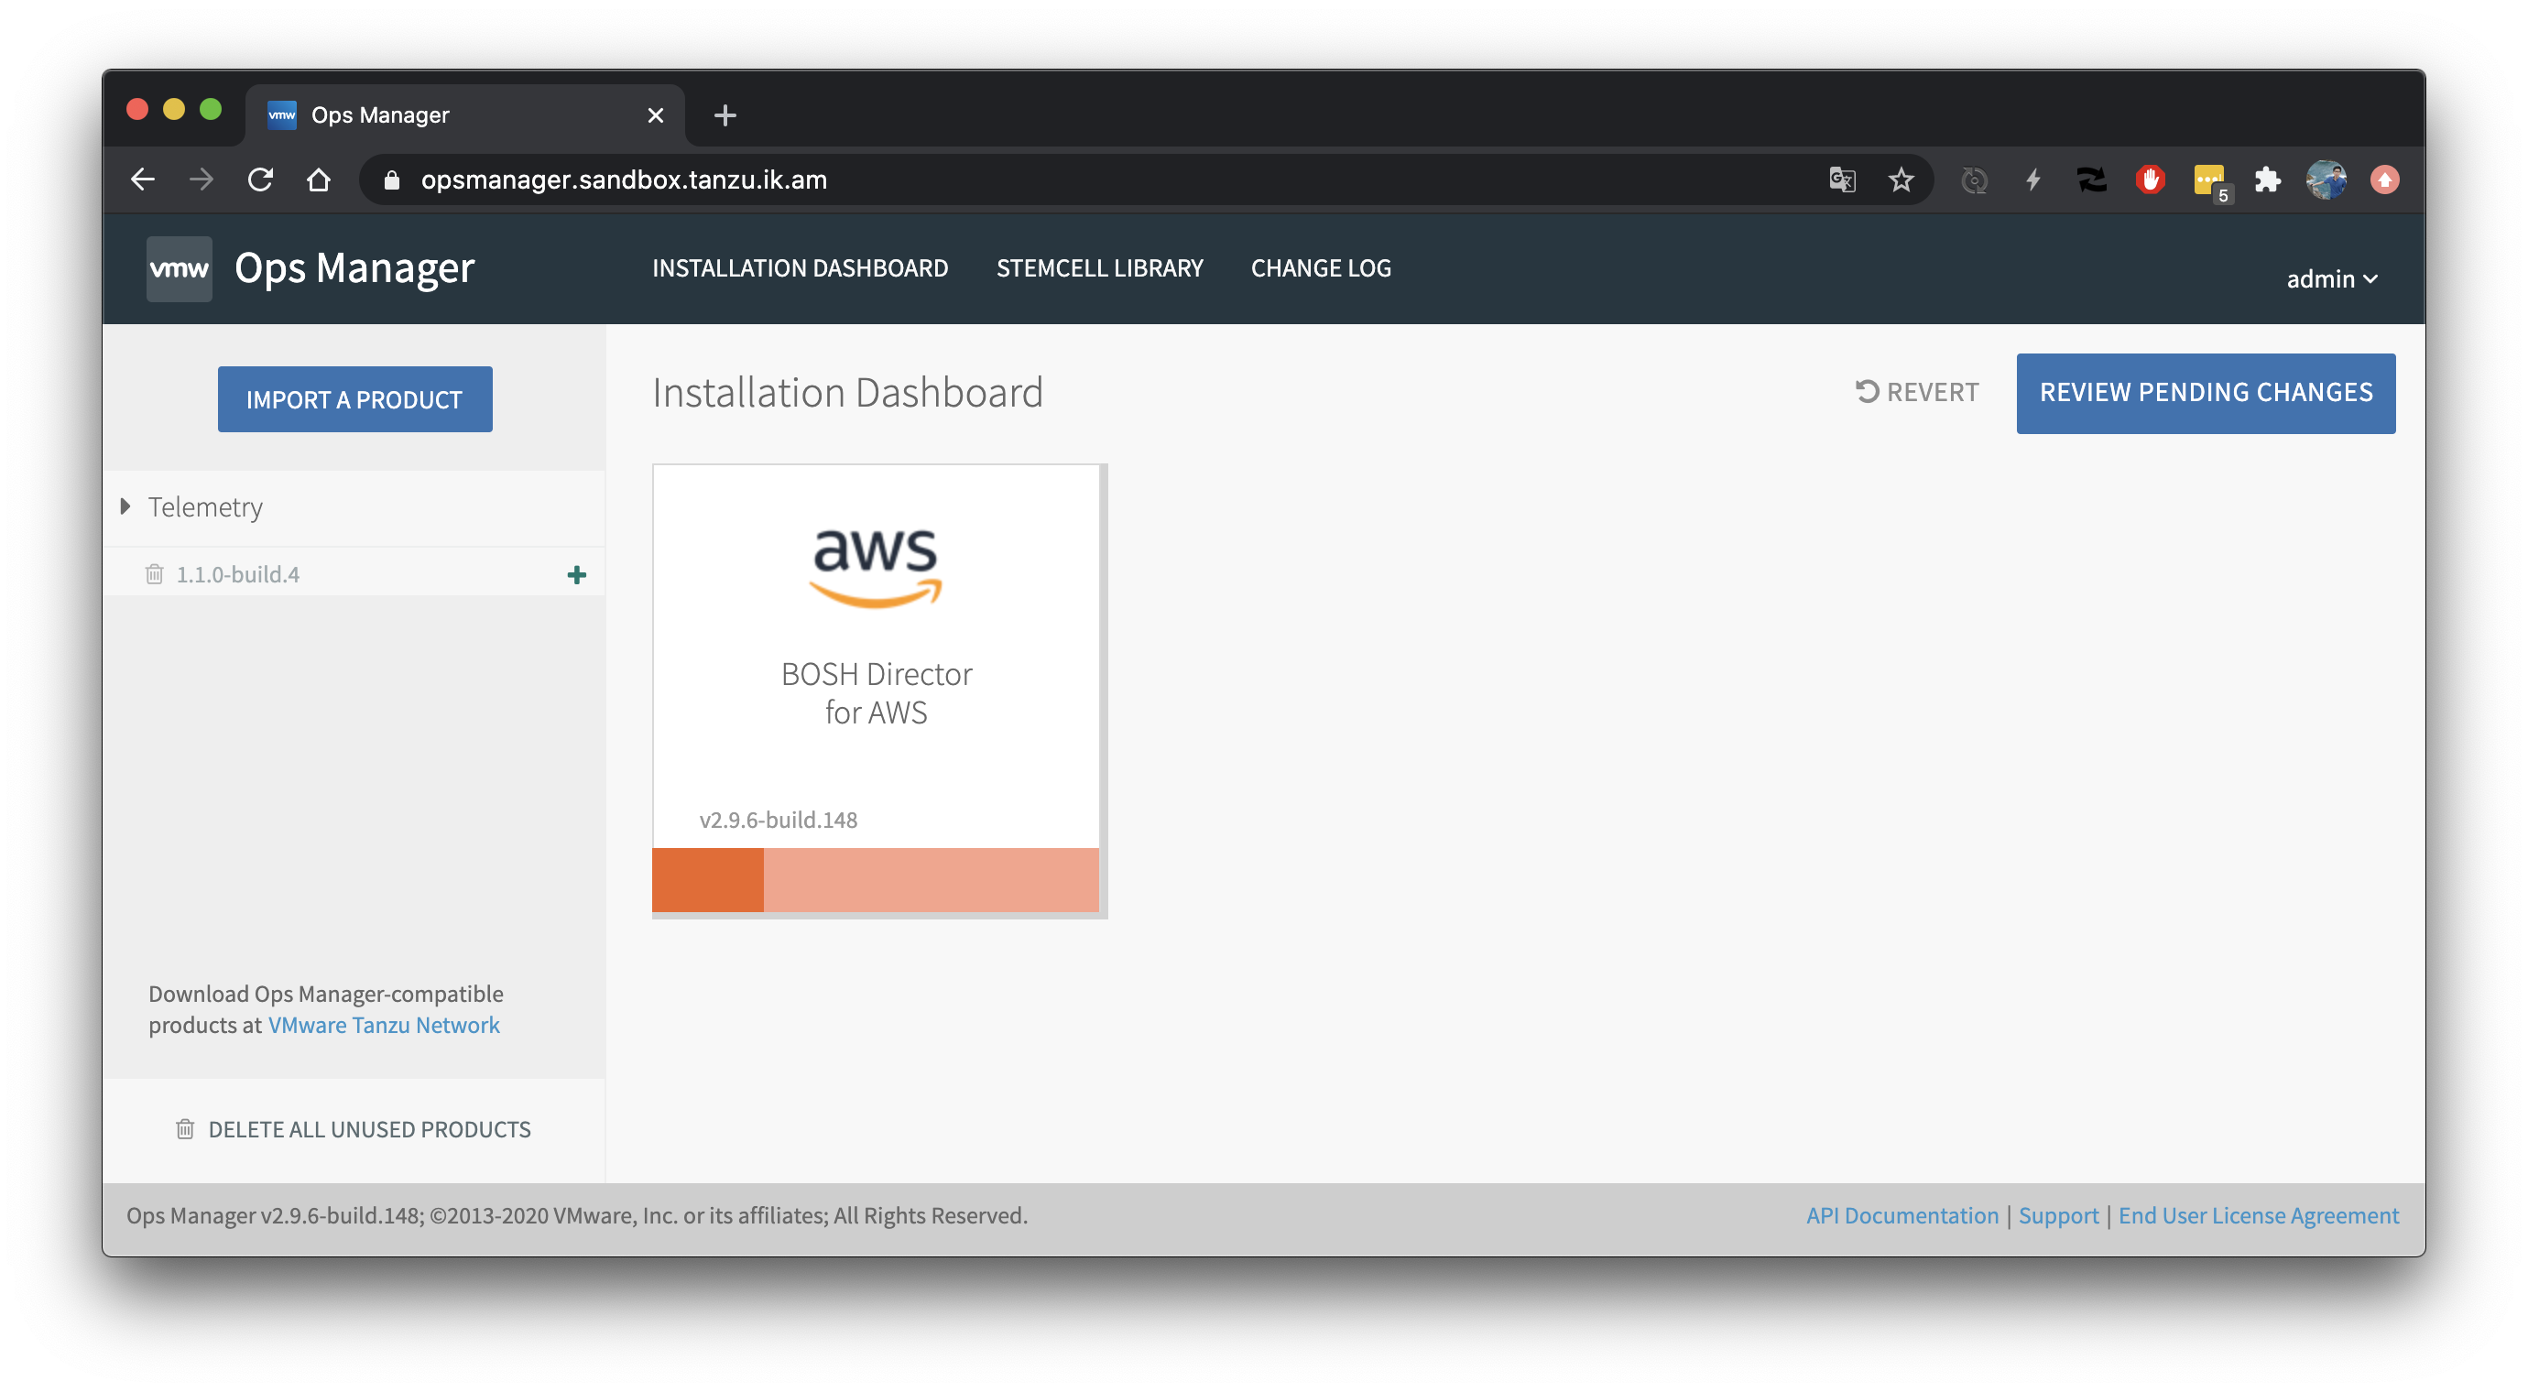Viewport: 2528px width, 1392px height.
Task: Expand the Telemetry product entry
Action: click(x=125, y=507)
